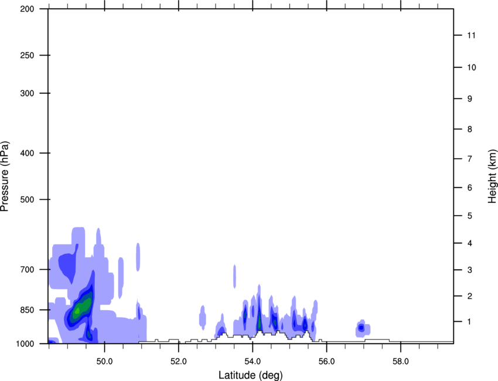Select the 1000 pressure tick label
The image size is (498, 381).
tap(25, 343)
